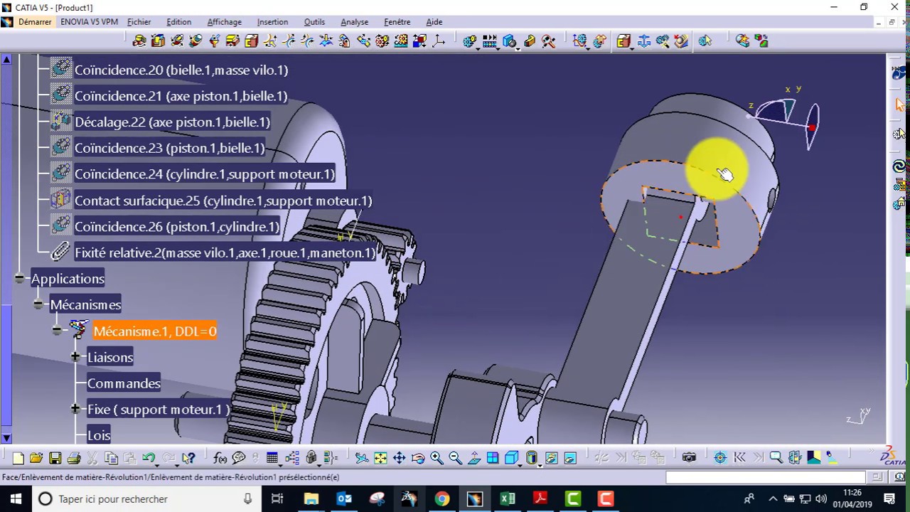Collapse the Applications tree node
The image size is (910, 512).
click(19, 279)
